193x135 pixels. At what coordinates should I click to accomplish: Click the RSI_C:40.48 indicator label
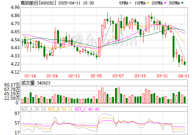(x=87, y=109)
